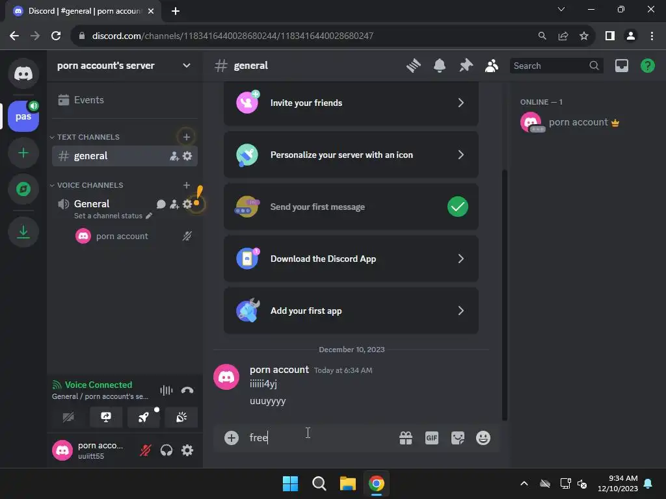Open Help question mark icon
This screenshot has height=499, width=666.
coord(647,66)
